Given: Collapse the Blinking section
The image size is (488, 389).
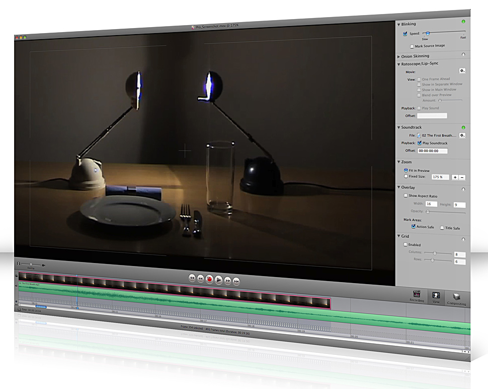Looking at the screenshot, I should pyautogui.click(x=398, y=24).
